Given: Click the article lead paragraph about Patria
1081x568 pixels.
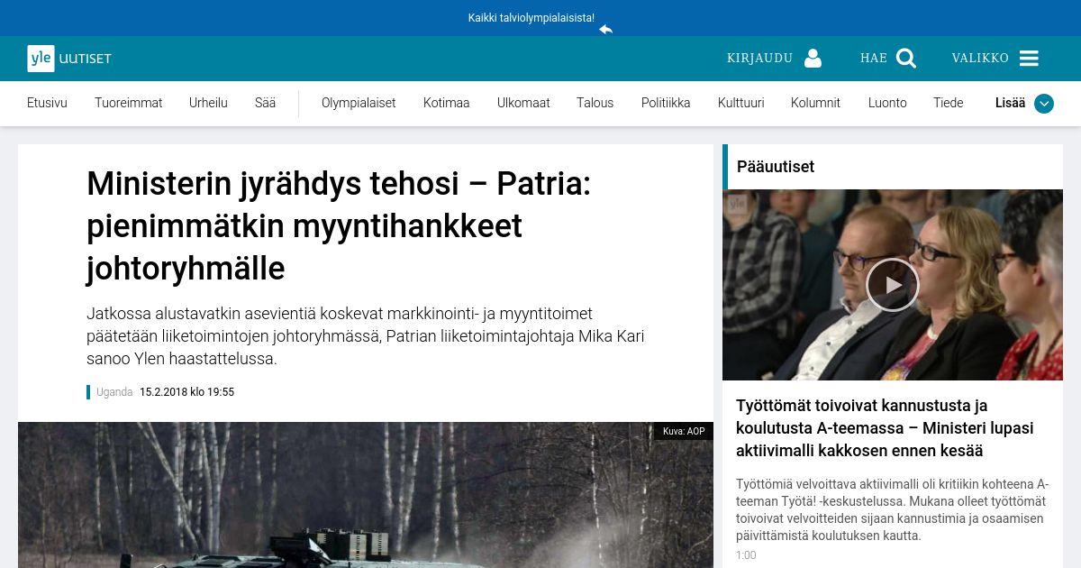Looking at the screenshot, I should point(366,336).
